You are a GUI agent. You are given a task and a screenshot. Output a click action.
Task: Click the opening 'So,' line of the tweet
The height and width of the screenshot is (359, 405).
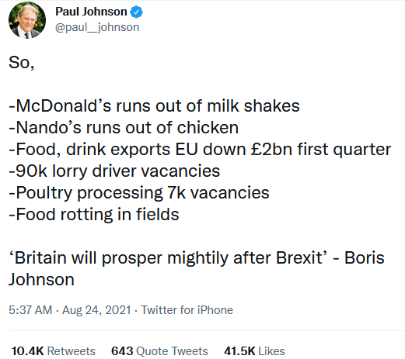click(x=22, y=63)
